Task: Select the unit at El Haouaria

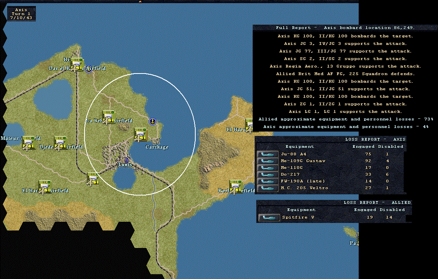Action: [249, 125]
